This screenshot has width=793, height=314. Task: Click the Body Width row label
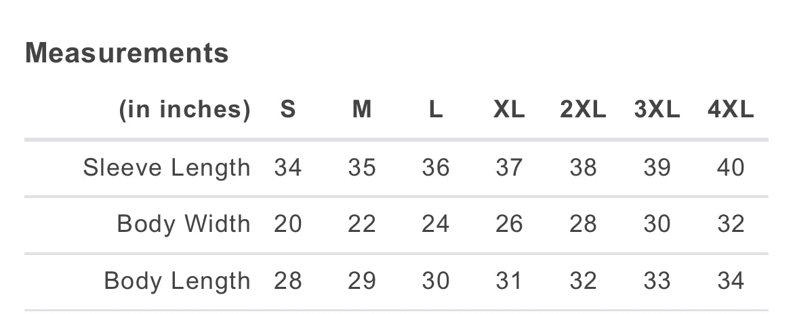click(x=184, y=224)
